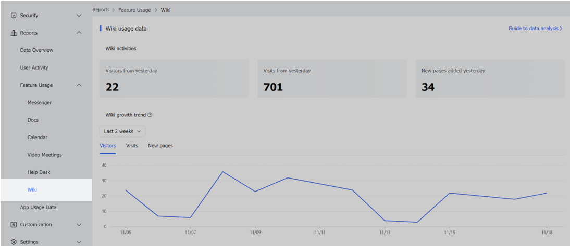The height and width of the screenshot is (246, 570).
Task: Collapse the Feature Usage submenu chevron
Action: click(79, 85)
